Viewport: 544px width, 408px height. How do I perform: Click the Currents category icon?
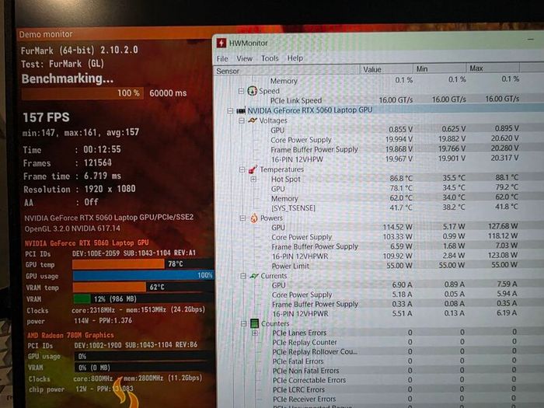point(254,276)
